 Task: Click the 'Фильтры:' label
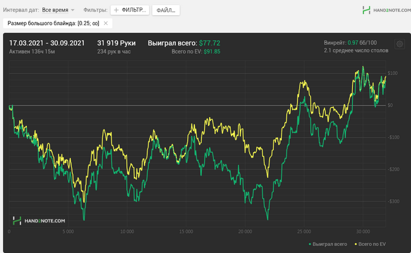(95, 10)
